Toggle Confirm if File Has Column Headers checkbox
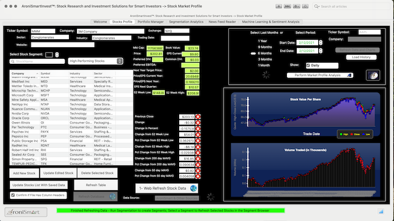 13,195
